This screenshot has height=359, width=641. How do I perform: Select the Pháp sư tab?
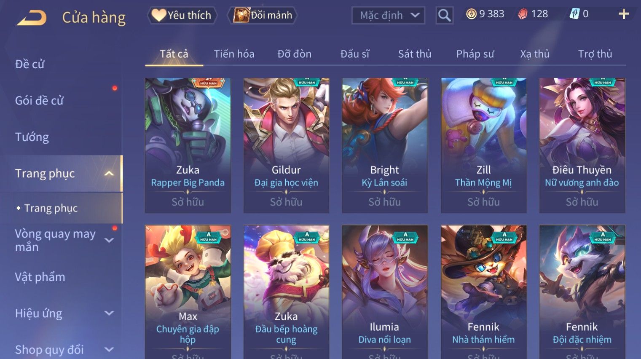click(475, 54)
